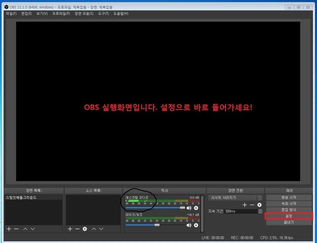Open 설정 settings button

pyautogui.click(x=289, y=216)
